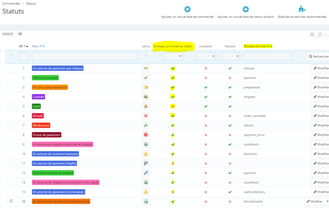Click Modifier for the cheque payment status
This screenshot has height=208, width=329.
point(320,69)
